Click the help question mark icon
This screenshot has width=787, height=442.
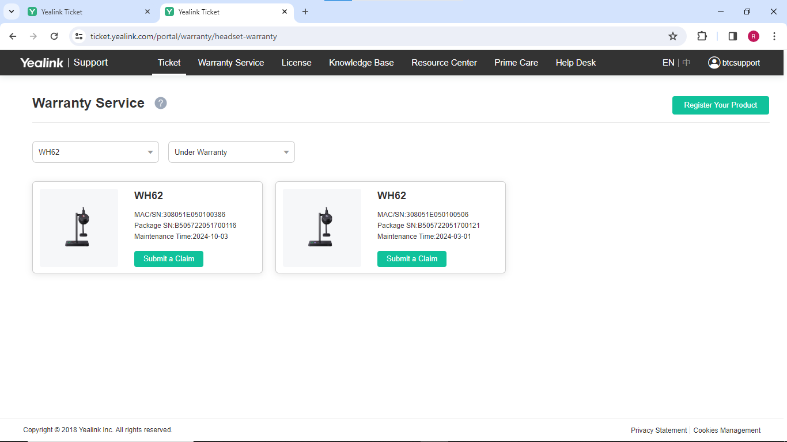161,103
